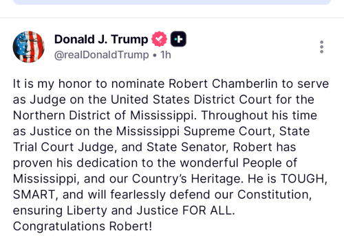Click the 1h post timestamp
The height and width of the screenshot is (249, 344).
[166, 55]
